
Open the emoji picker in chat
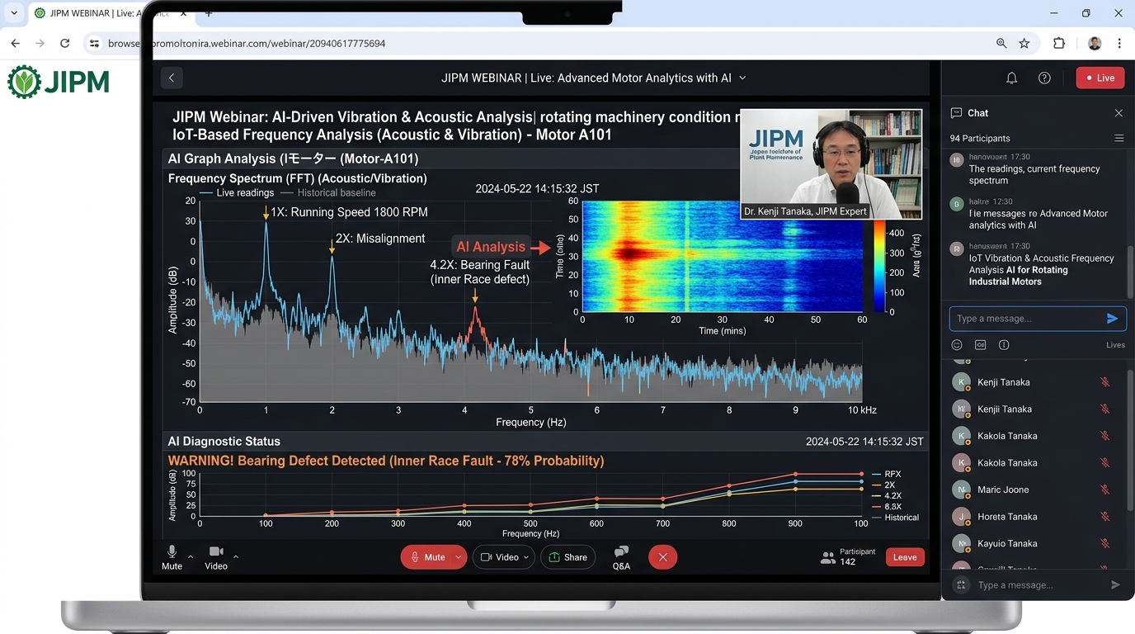click(957, 345)
